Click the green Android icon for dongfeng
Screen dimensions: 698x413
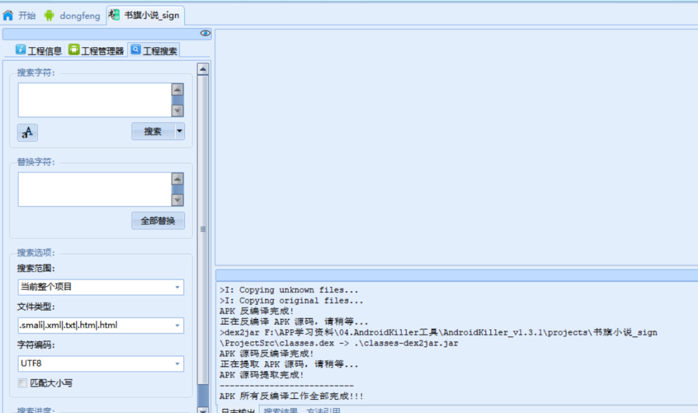[49, 15]
